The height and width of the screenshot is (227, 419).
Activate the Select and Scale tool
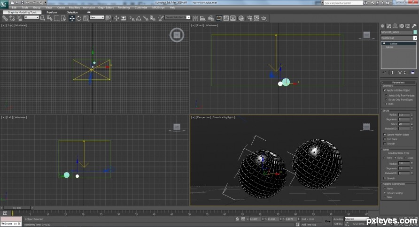point(86,18)
